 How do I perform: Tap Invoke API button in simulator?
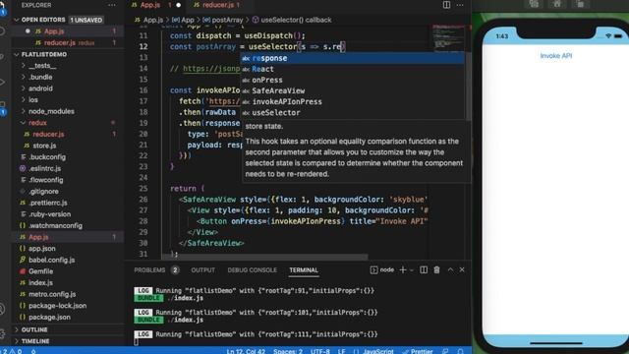556,56
